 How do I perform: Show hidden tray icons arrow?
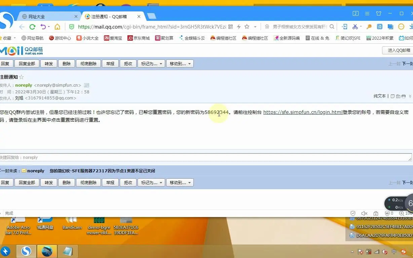coord(352,252)
